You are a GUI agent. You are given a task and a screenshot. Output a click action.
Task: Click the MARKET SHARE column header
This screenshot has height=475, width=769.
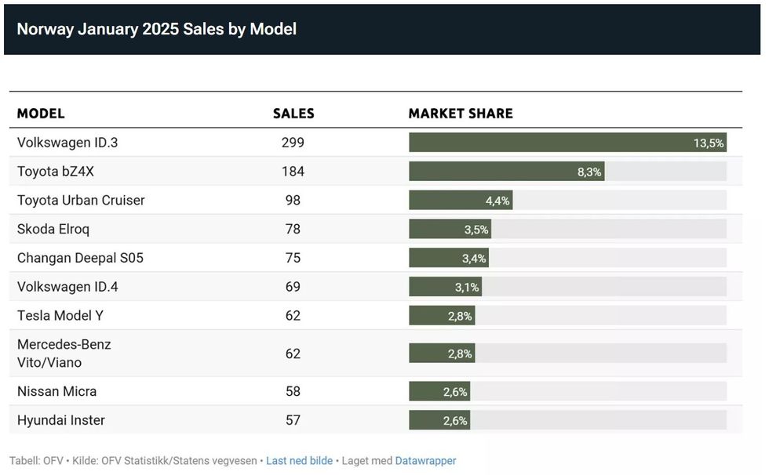click(461, 114)
